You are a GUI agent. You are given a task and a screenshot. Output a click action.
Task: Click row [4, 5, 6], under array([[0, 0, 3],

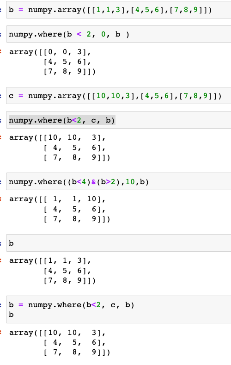[67, 62]
